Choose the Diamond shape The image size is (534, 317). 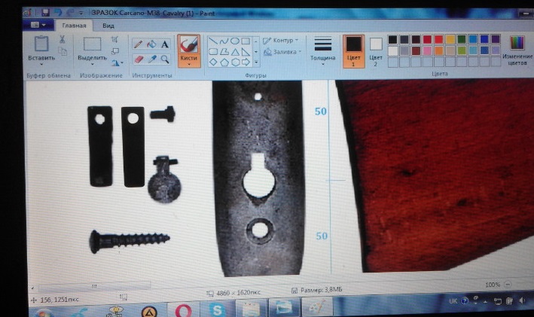[x=213, y=62]
